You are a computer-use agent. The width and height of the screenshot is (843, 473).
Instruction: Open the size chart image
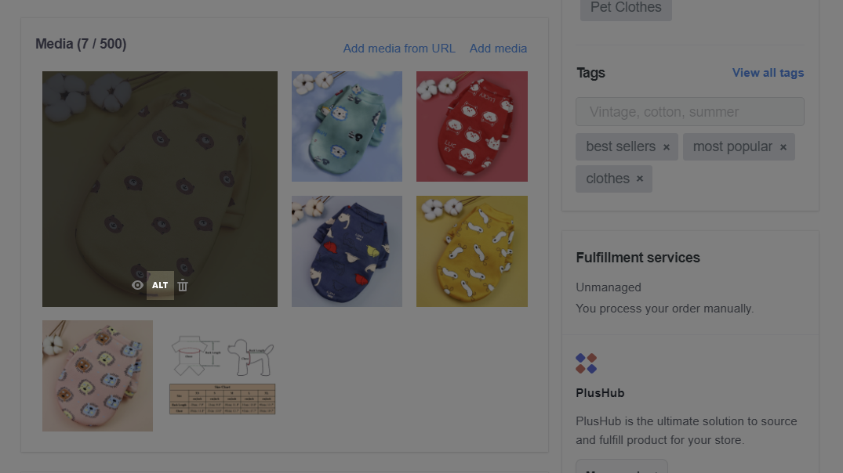(222, 376)
